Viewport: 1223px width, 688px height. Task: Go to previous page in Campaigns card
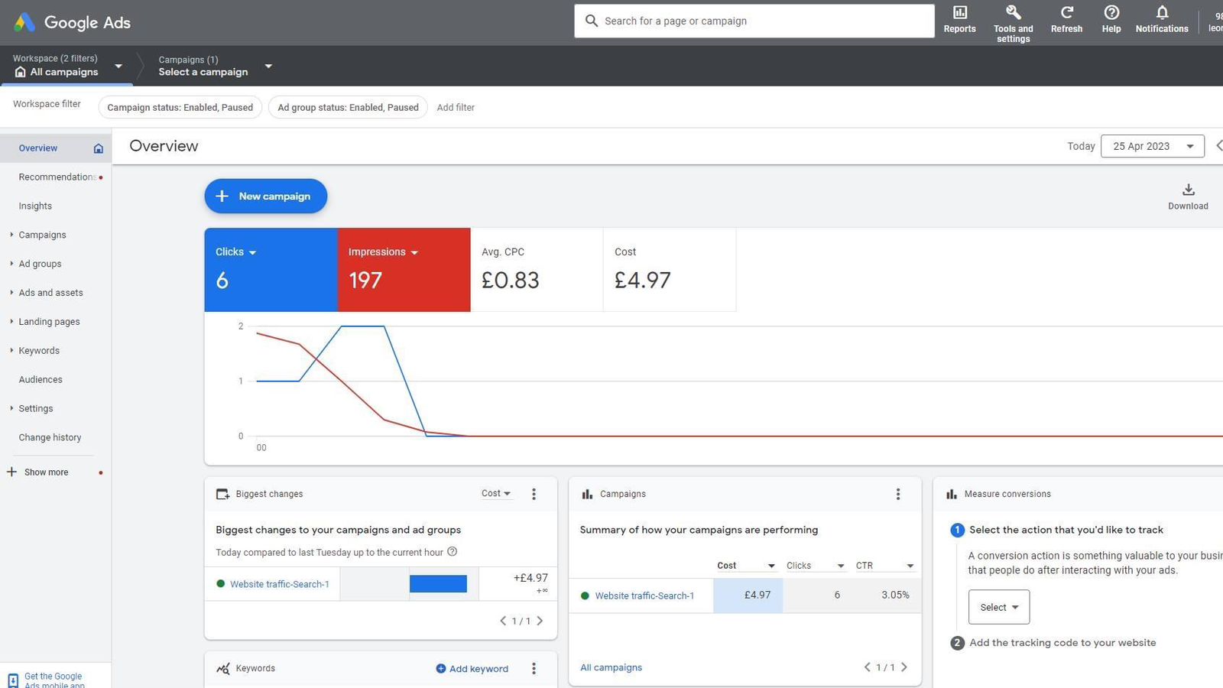coord(868,667)
